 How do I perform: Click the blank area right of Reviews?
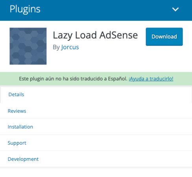(109, 111)
